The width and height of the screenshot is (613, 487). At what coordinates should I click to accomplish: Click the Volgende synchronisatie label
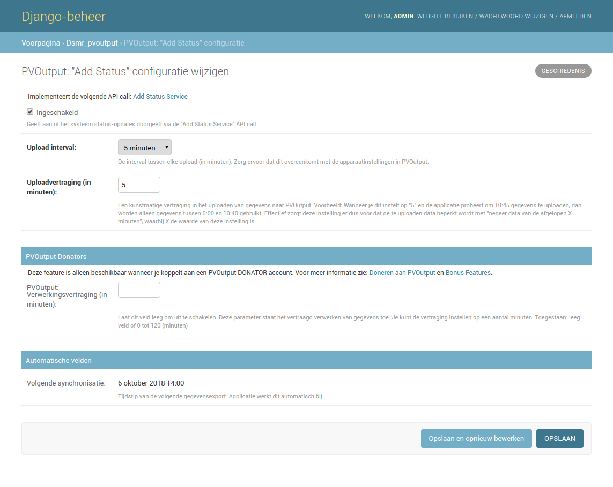click(66, 383)
